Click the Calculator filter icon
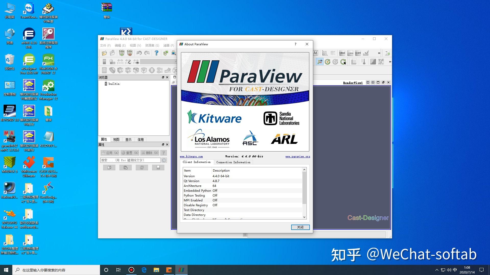 tap(104, 70)
